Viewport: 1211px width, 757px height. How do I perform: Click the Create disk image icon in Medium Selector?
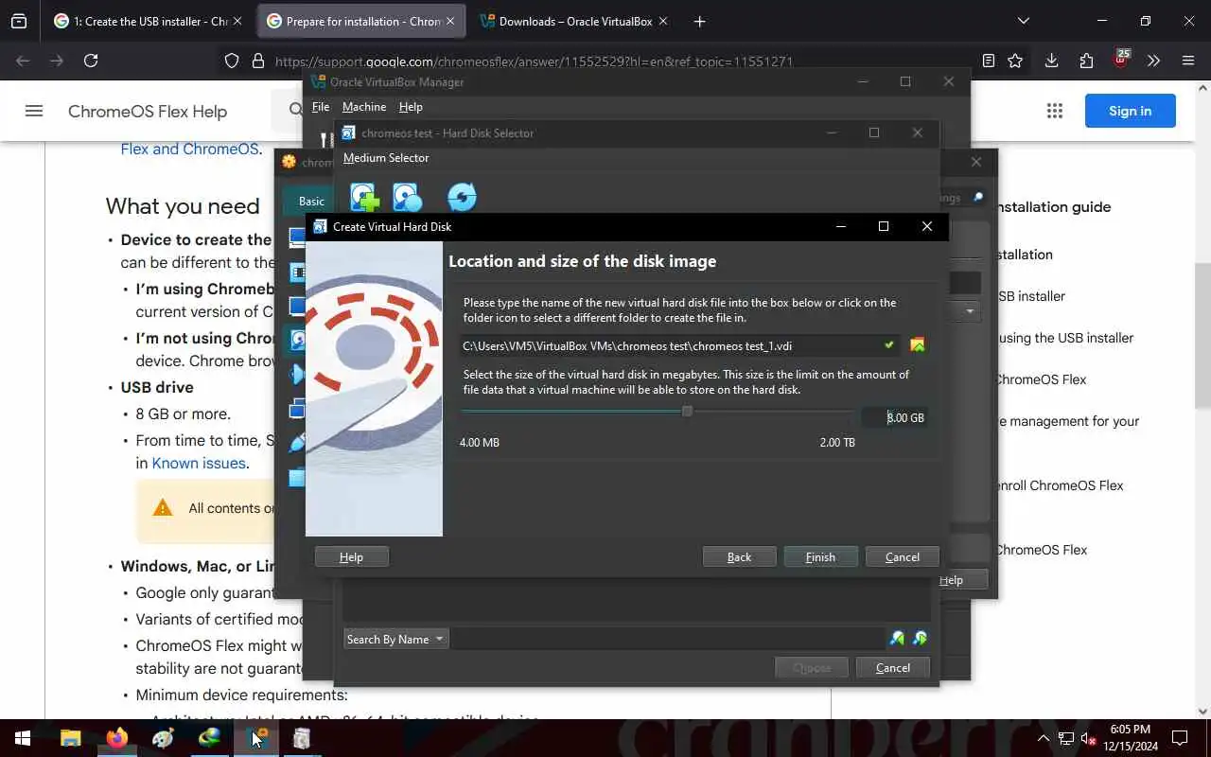point(407,197)
